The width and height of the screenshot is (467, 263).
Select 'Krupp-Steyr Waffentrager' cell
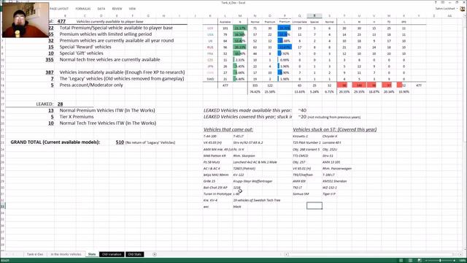tap(252, 181)
